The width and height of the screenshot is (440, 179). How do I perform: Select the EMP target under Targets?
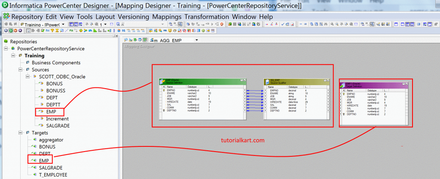(x=44, y=161)
